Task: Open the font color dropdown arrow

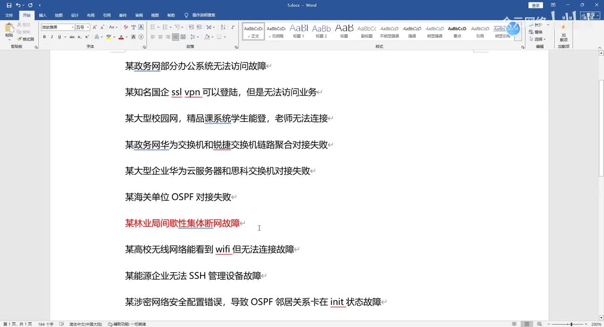Action: pos(126,37)
